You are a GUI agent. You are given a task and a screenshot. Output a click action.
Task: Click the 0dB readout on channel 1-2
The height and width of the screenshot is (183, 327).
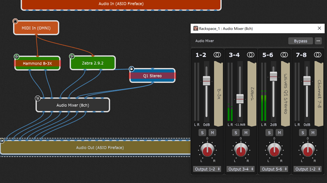207,125
